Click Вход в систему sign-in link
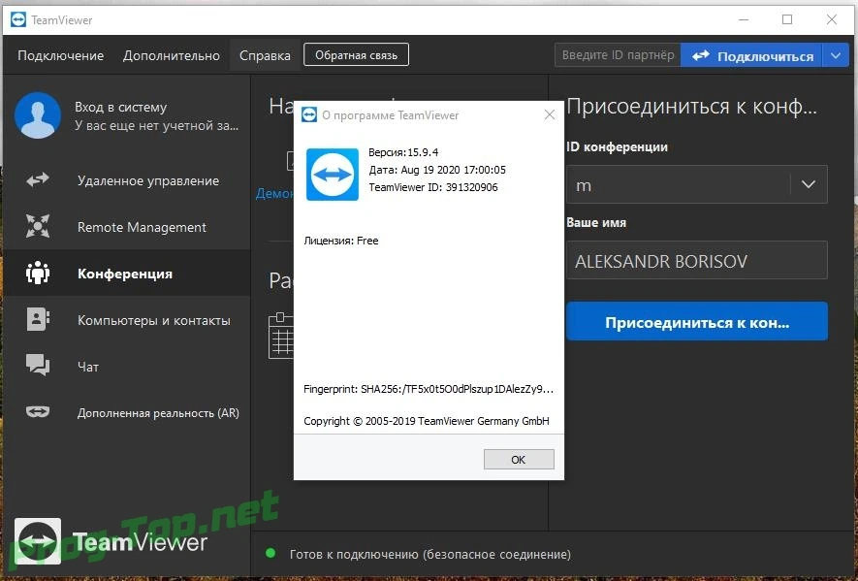The width and height of the screenshot is (858, 581). tap(121, 107)
